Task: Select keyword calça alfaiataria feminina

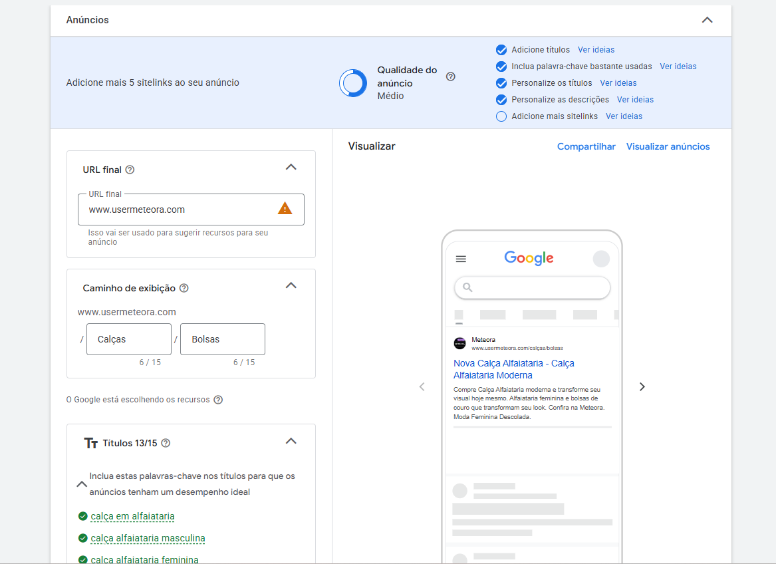Action: click(x=144, y=559)
